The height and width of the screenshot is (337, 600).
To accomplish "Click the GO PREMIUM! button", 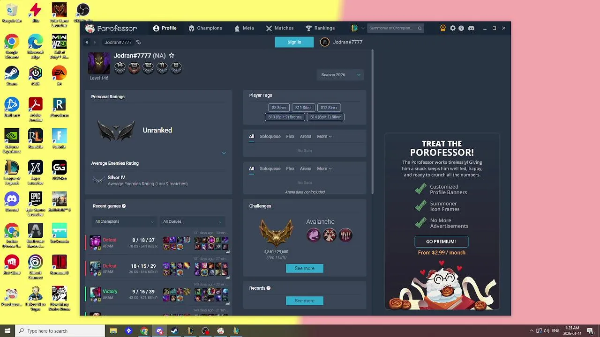I will coord(441,242).
